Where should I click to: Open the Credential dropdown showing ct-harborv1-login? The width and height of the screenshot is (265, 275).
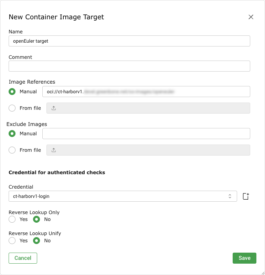point(117,196)
